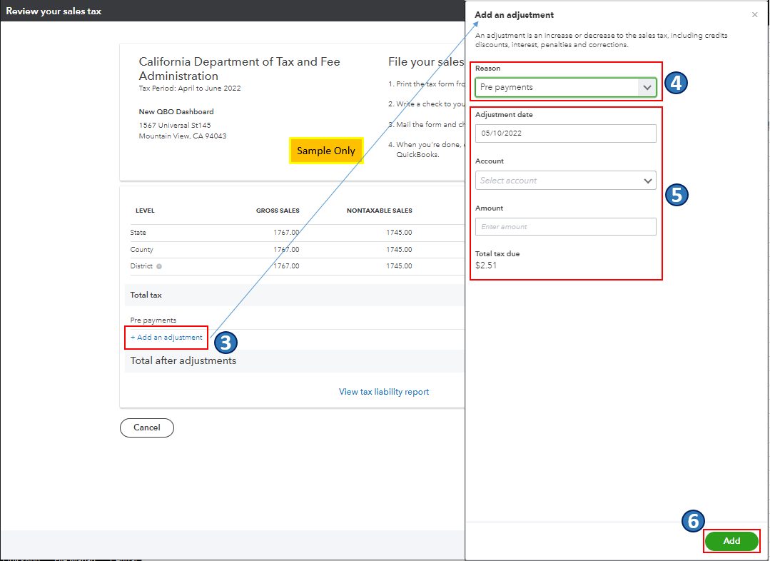Close the Add an adjustment panel
Image resolution: width=770 pixels, height=561 pixels.
pos(754,15)
